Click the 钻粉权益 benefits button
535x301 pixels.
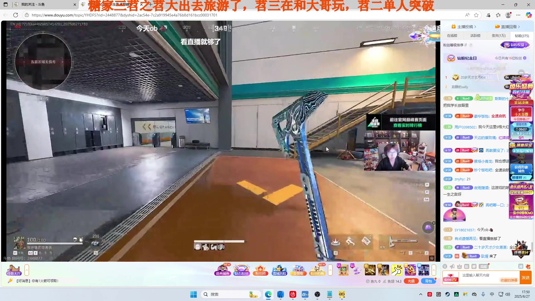click(x=515, y=45)
